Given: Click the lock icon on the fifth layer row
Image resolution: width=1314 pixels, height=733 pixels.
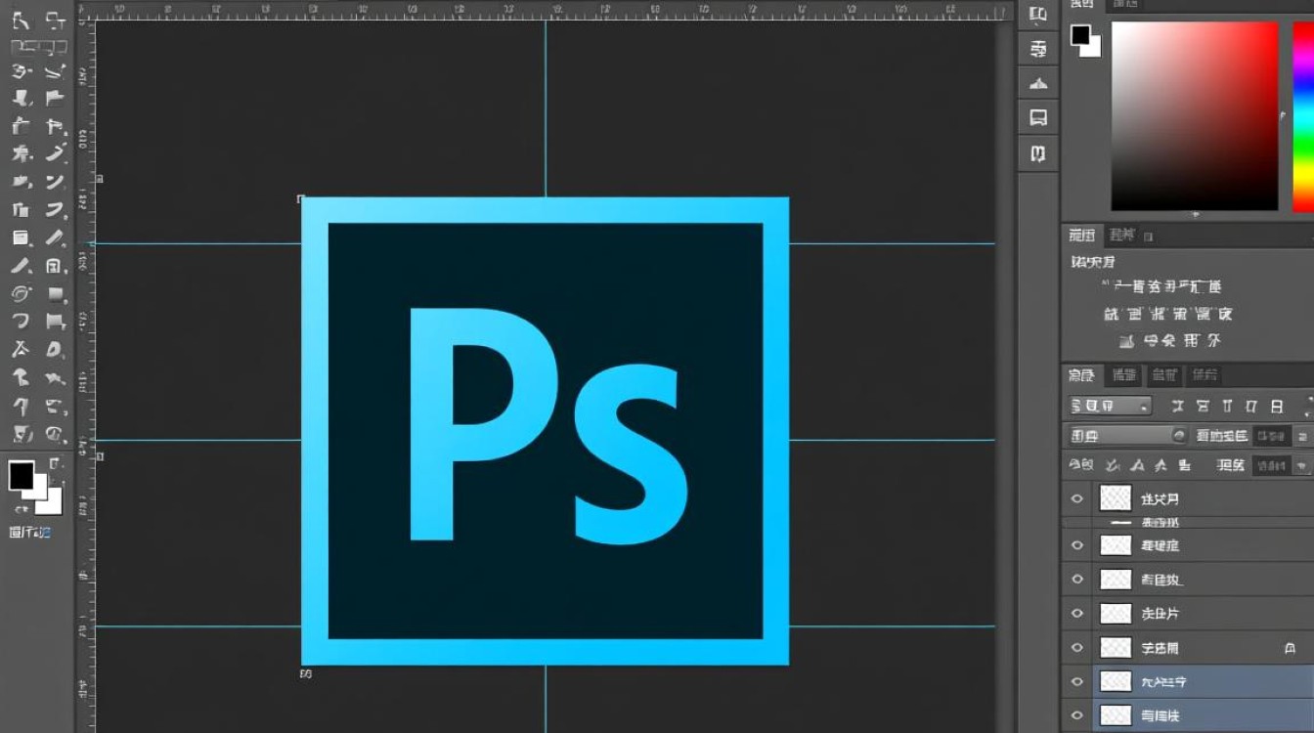Looking at the screenshot, I should [1292, 647].
